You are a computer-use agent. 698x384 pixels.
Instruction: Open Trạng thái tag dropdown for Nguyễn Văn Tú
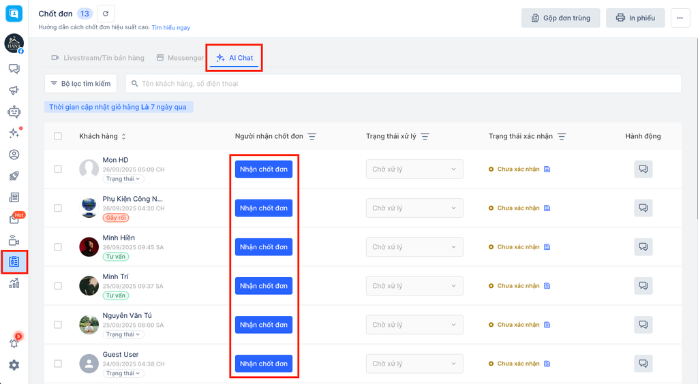(123, 334)
